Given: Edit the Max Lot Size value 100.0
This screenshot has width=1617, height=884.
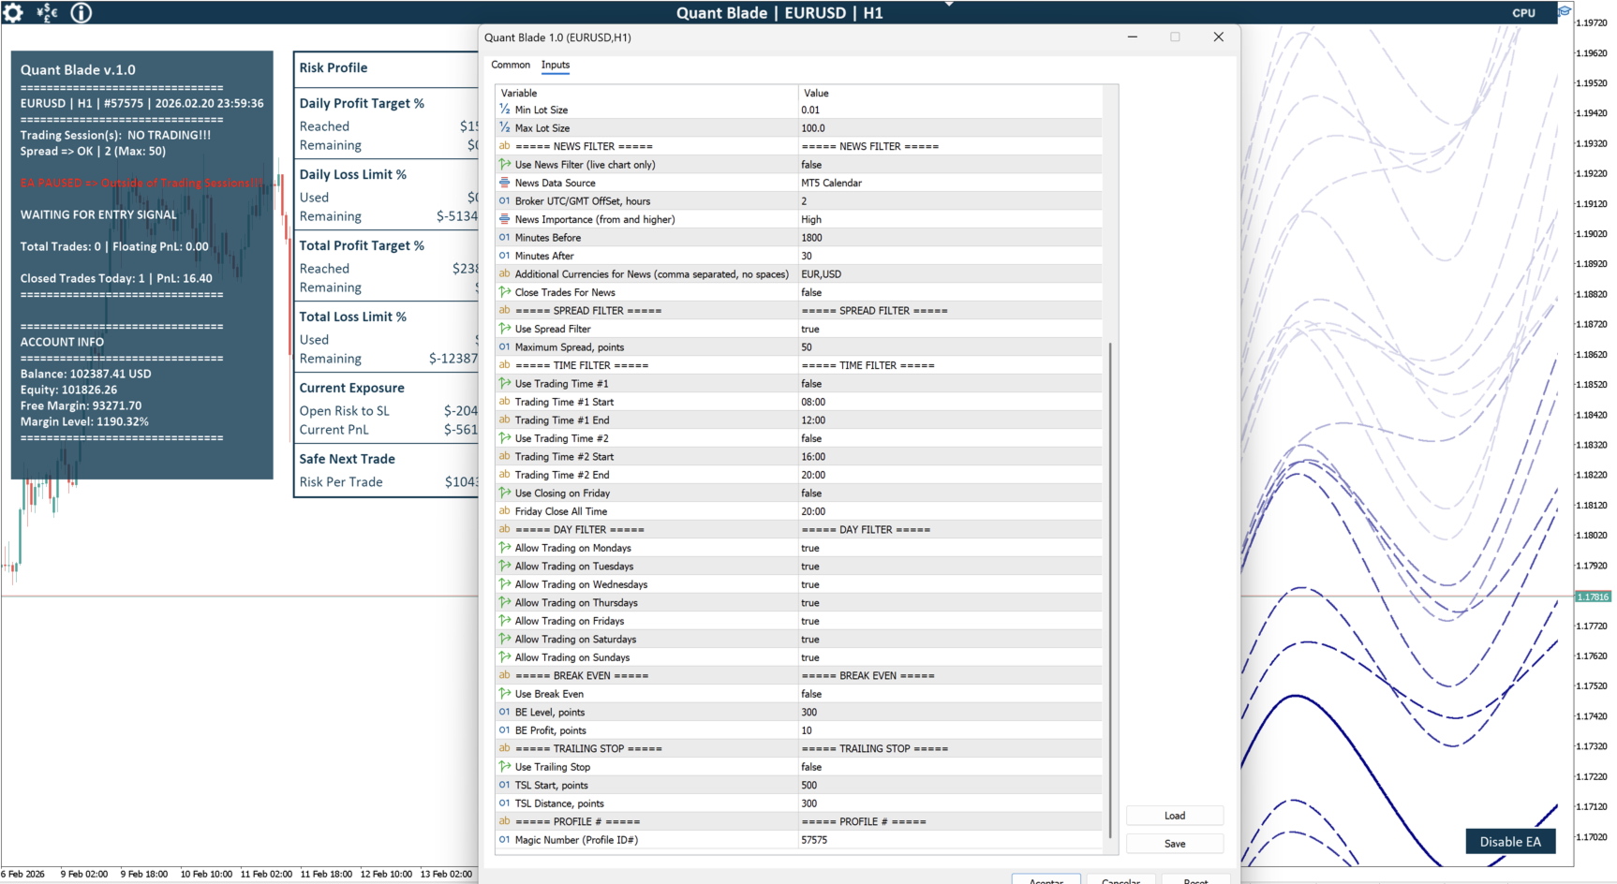Looking at the screenshot, I should point(950,128).
